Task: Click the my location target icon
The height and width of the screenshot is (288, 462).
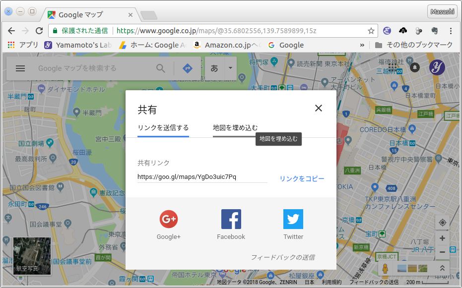Action: (x=442, y=223)
